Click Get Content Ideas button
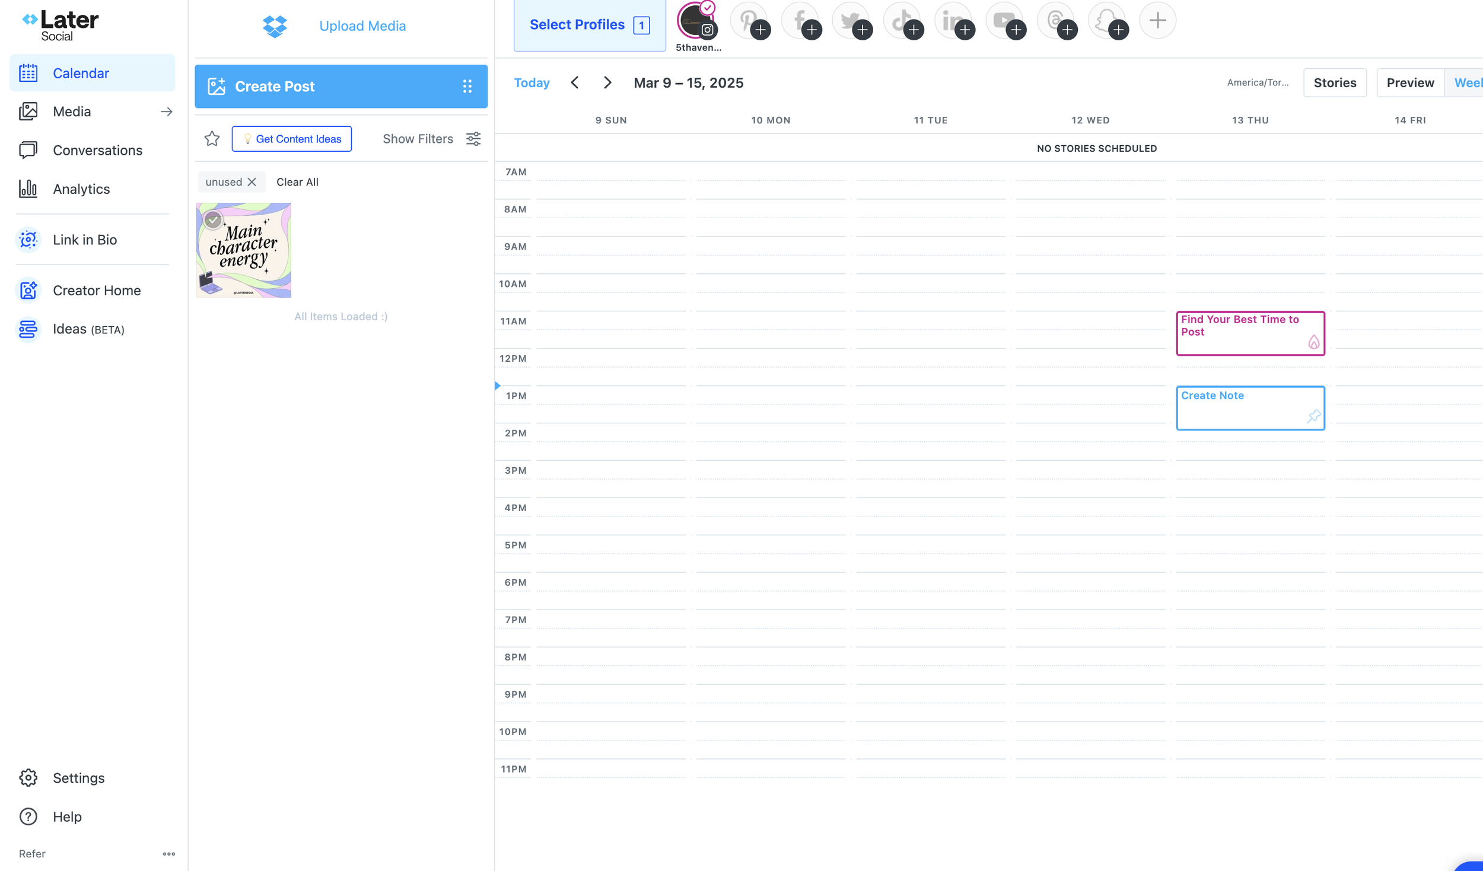 pos(291,139)
